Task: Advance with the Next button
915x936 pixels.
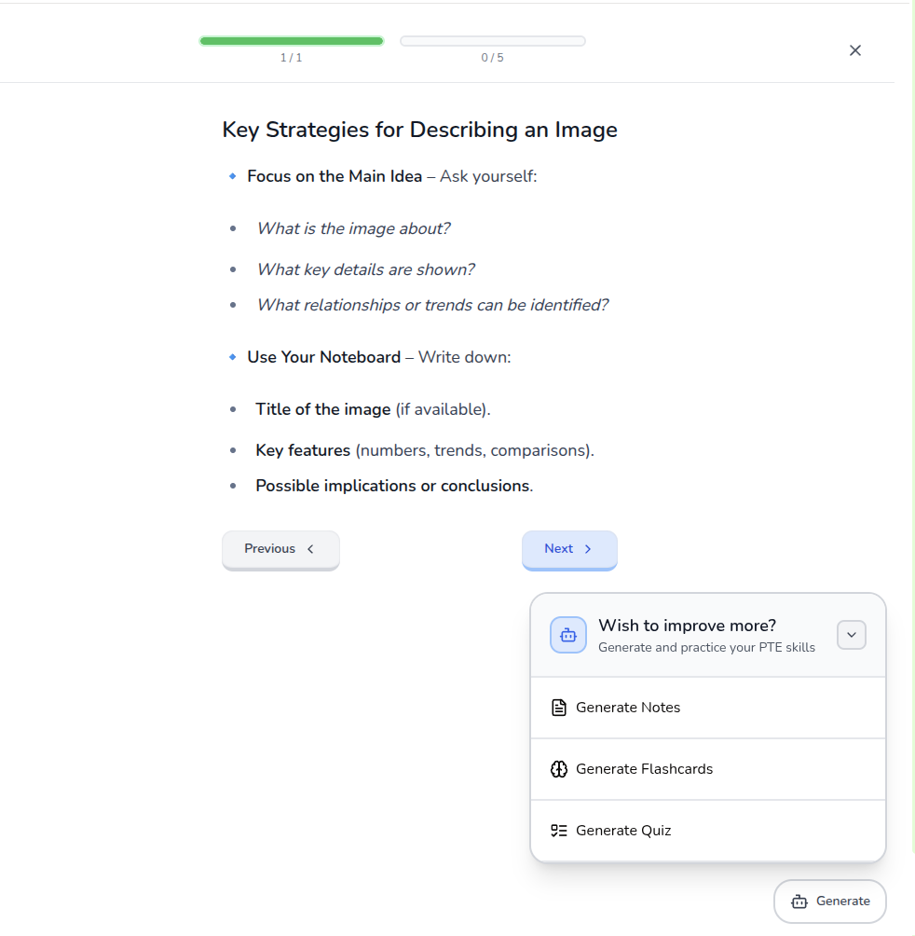Action: coord(568,549)
